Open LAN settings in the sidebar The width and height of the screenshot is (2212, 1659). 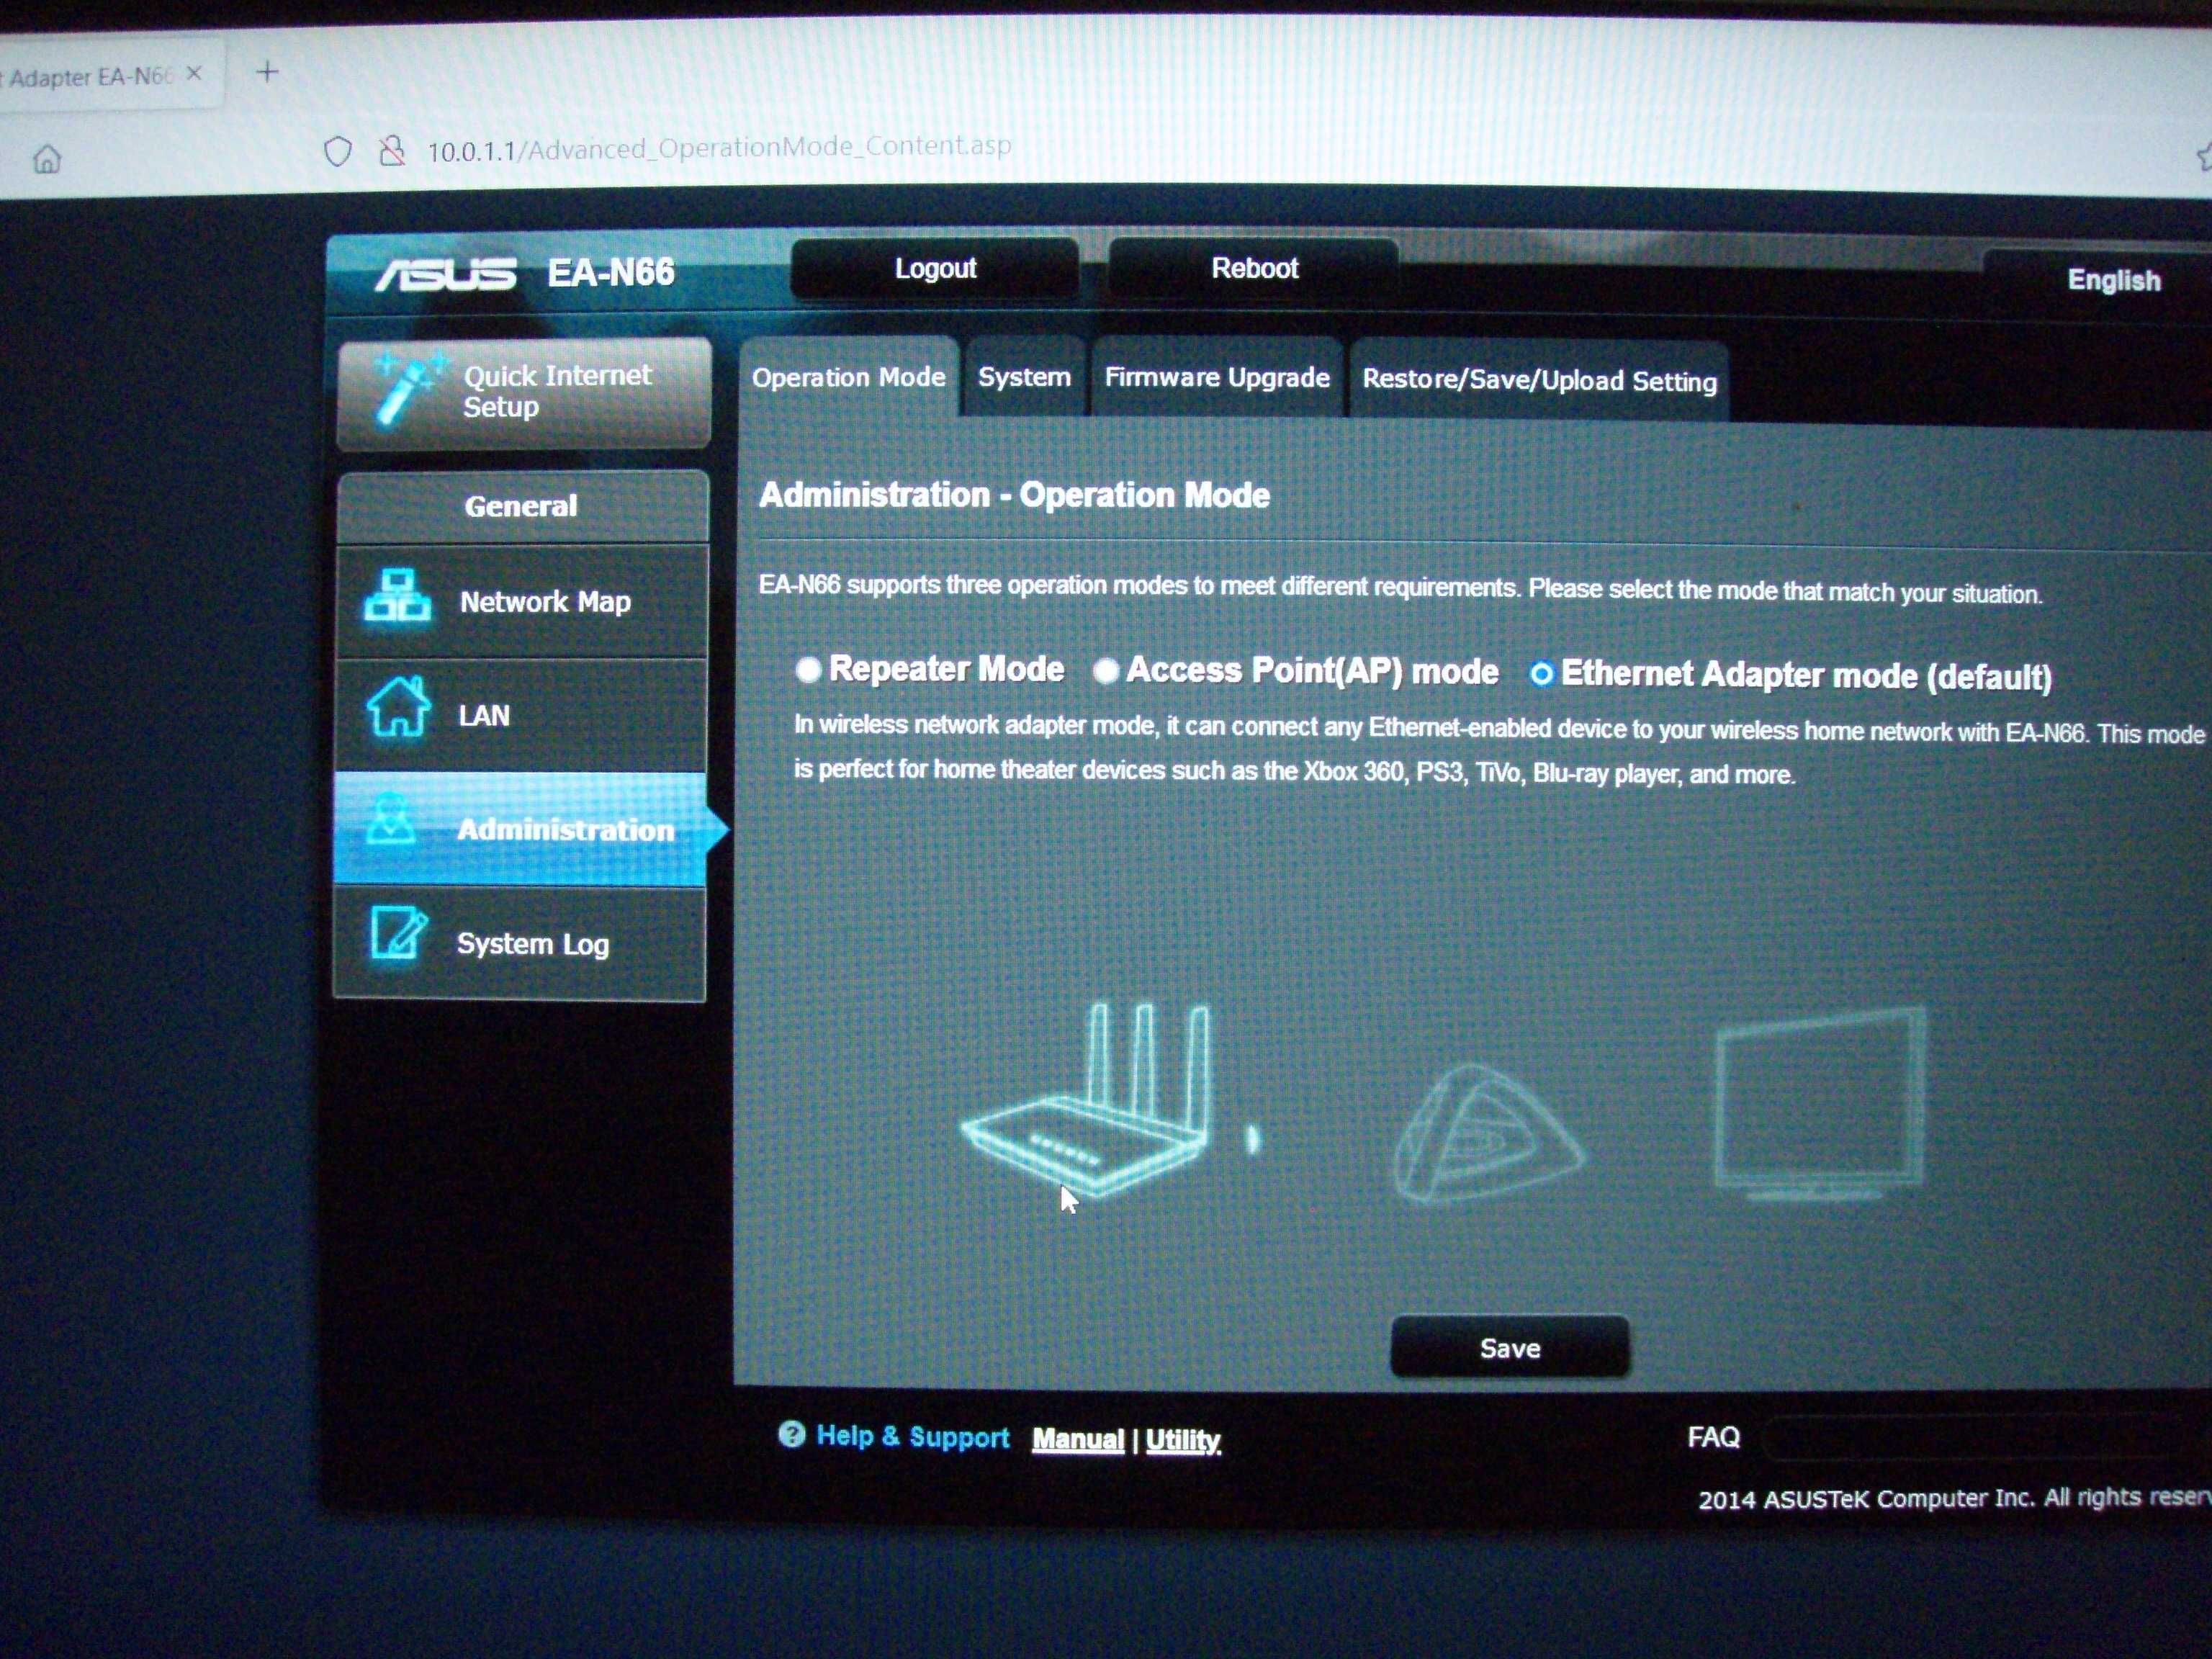pos(520,715)
